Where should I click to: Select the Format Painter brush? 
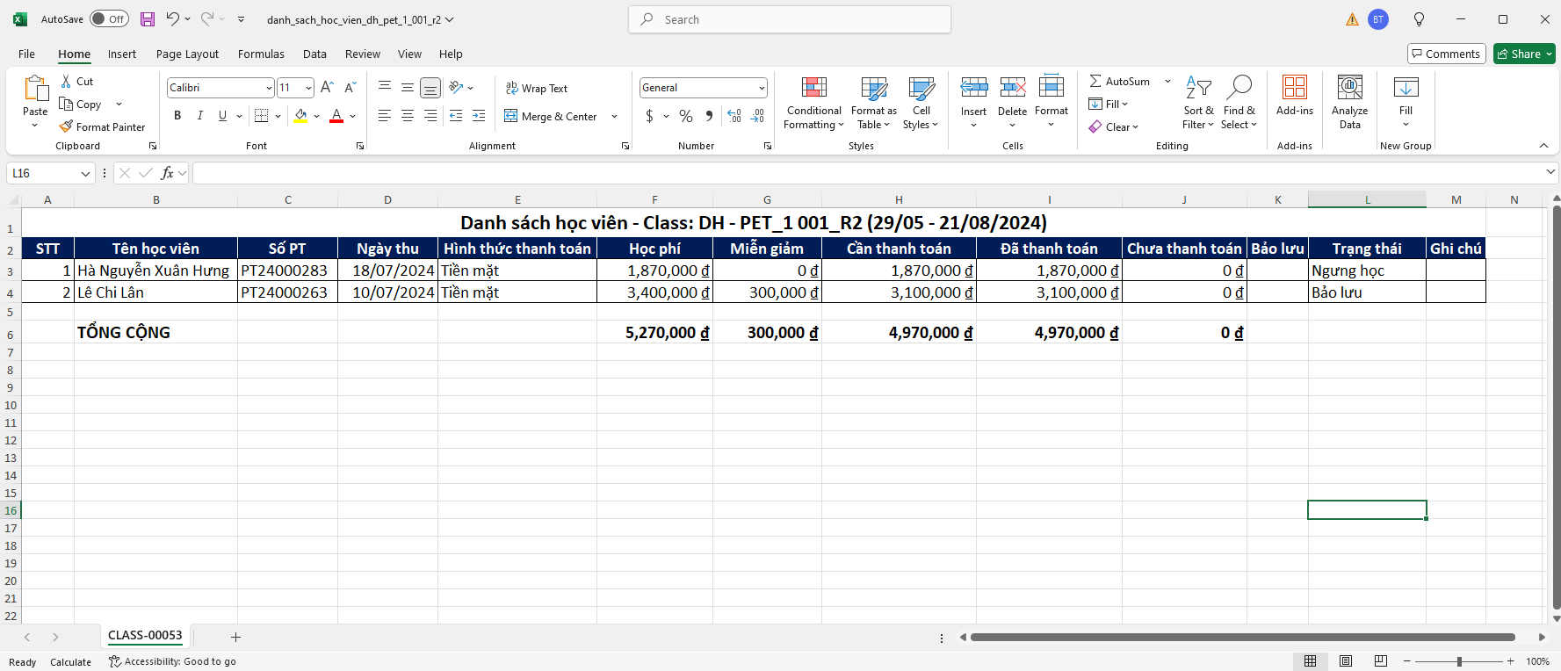point(66,126)
